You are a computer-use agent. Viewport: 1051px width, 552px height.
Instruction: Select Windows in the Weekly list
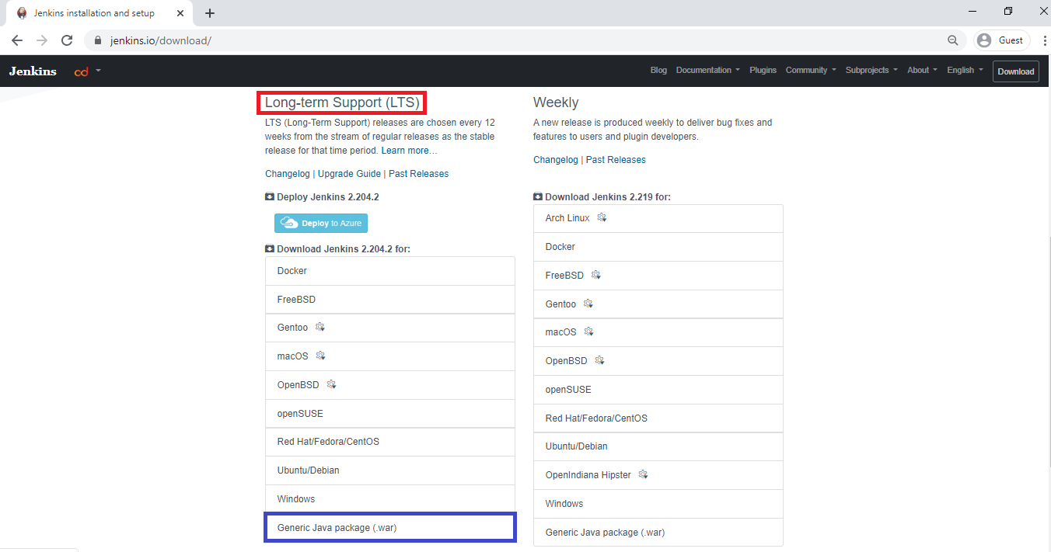(x=658, y=504)
